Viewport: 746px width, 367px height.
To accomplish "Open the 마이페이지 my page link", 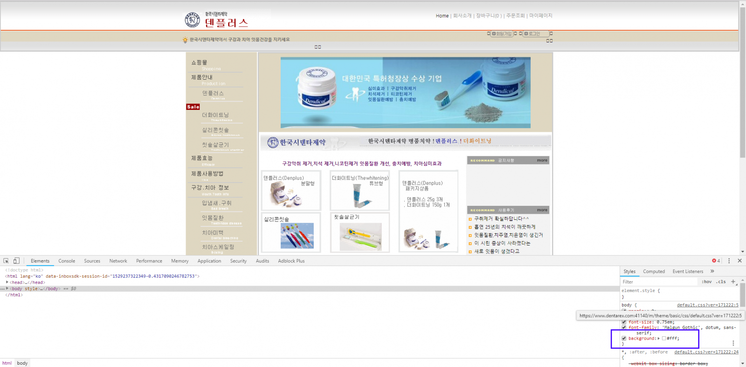I will pyautogui.click(x=540, y=16).
